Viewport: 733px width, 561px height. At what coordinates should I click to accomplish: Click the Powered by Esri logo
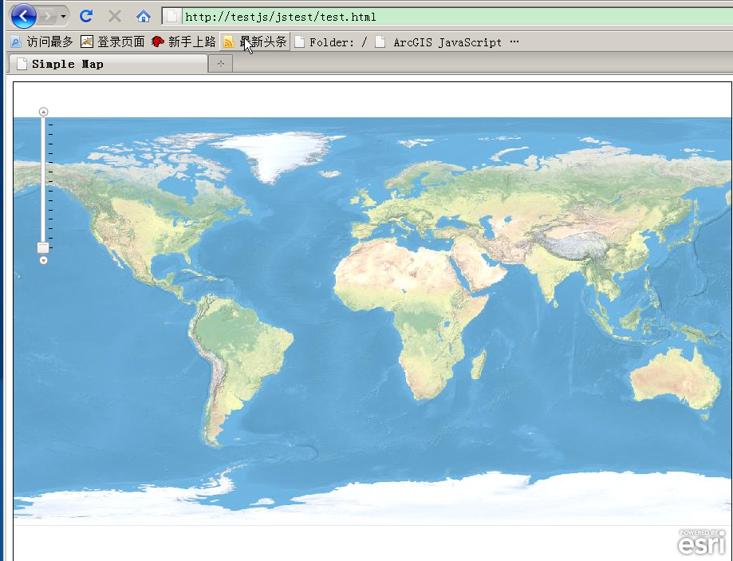(702, 542)
